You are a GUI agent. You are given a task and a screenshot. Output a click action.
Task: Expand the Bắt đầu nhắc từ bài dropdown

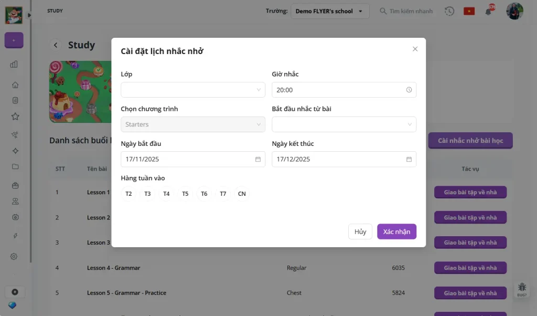coord(343,124)
